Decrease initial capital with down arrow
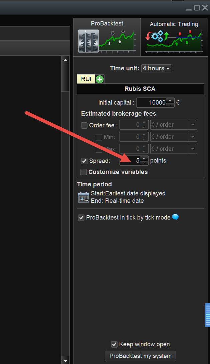 (170, 105)
